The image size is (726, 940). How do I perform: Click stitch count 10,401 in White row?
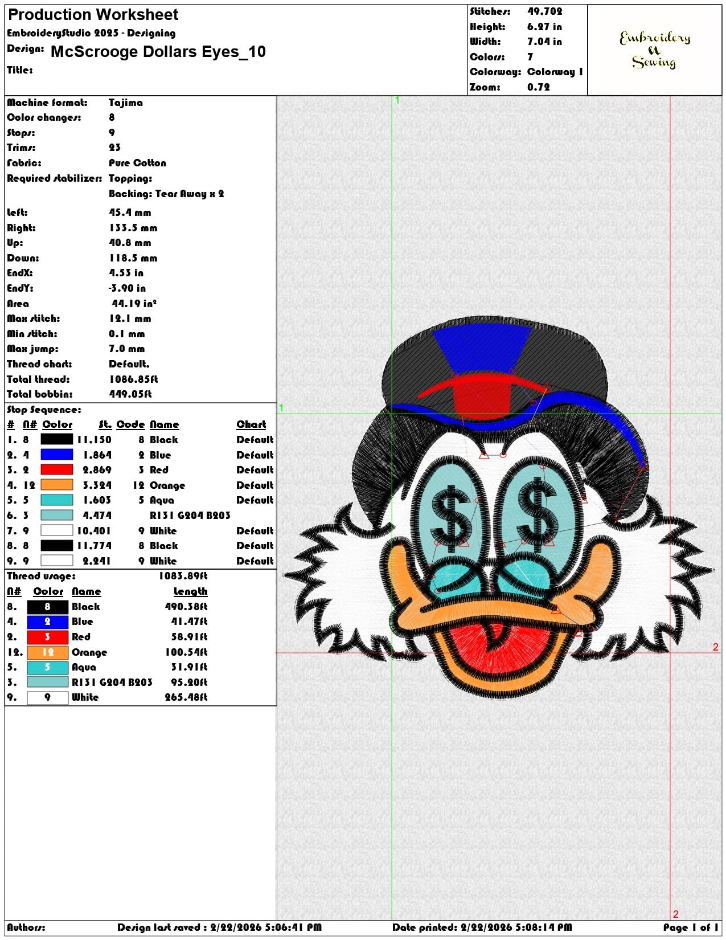pyautogui.click(x=94, y=531)
